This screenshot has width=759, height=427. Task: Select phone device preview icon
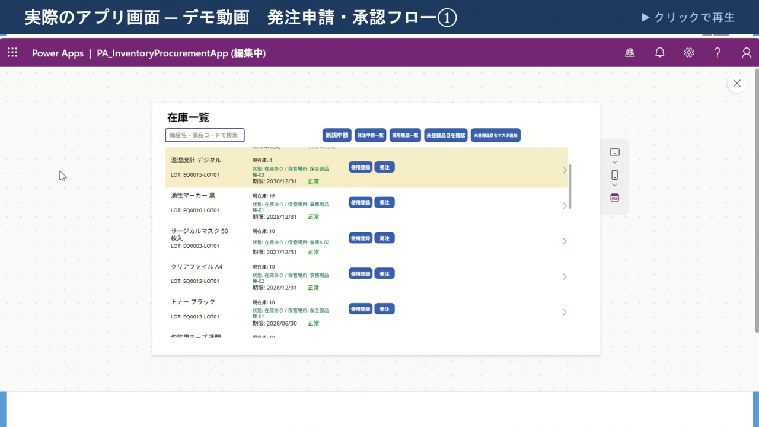coord(614,175)
